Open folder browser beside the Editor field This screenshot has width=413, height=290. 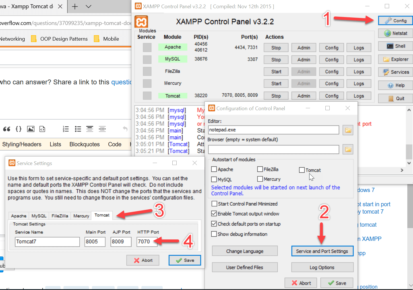tap(348, 130)
